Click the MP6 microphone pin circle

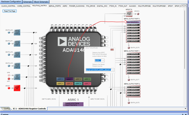[x=9, y=75]
